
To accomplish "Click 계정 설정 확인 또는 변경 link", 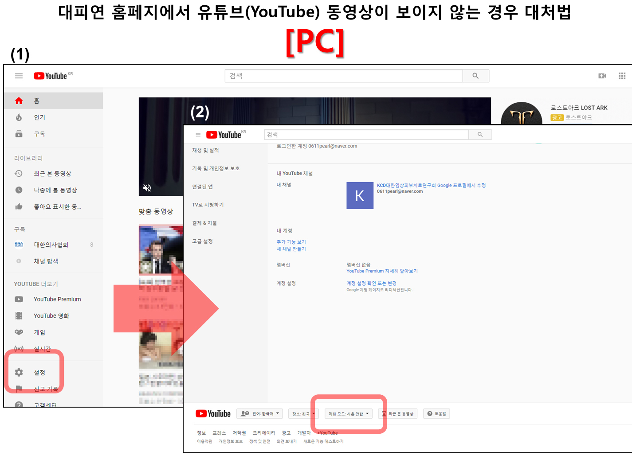I will click(371, 283).
